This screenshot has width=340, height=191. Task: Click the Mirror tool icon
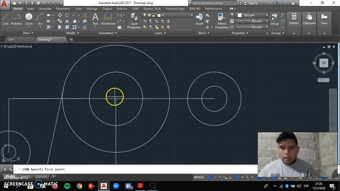(67, 21)
